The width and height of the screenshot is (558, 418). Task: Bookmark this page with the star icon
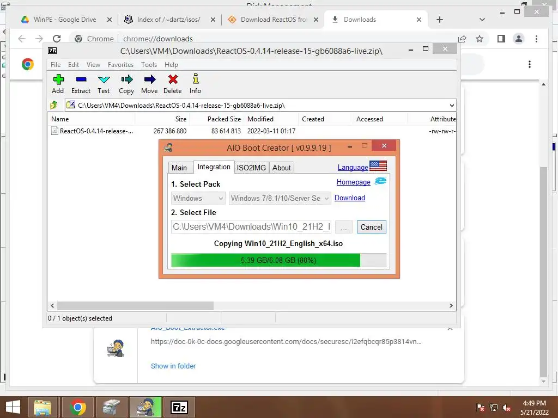click(x=480, y=39)
